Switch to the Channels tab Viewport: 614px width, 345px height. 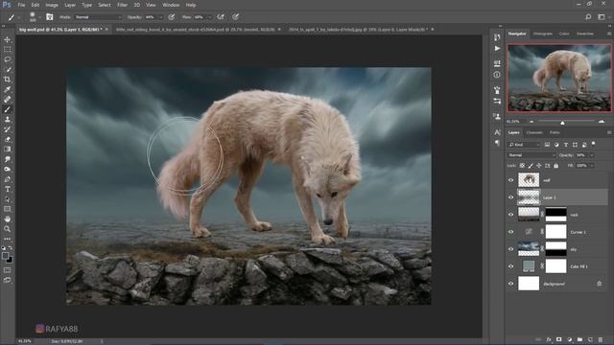(534, 133)
